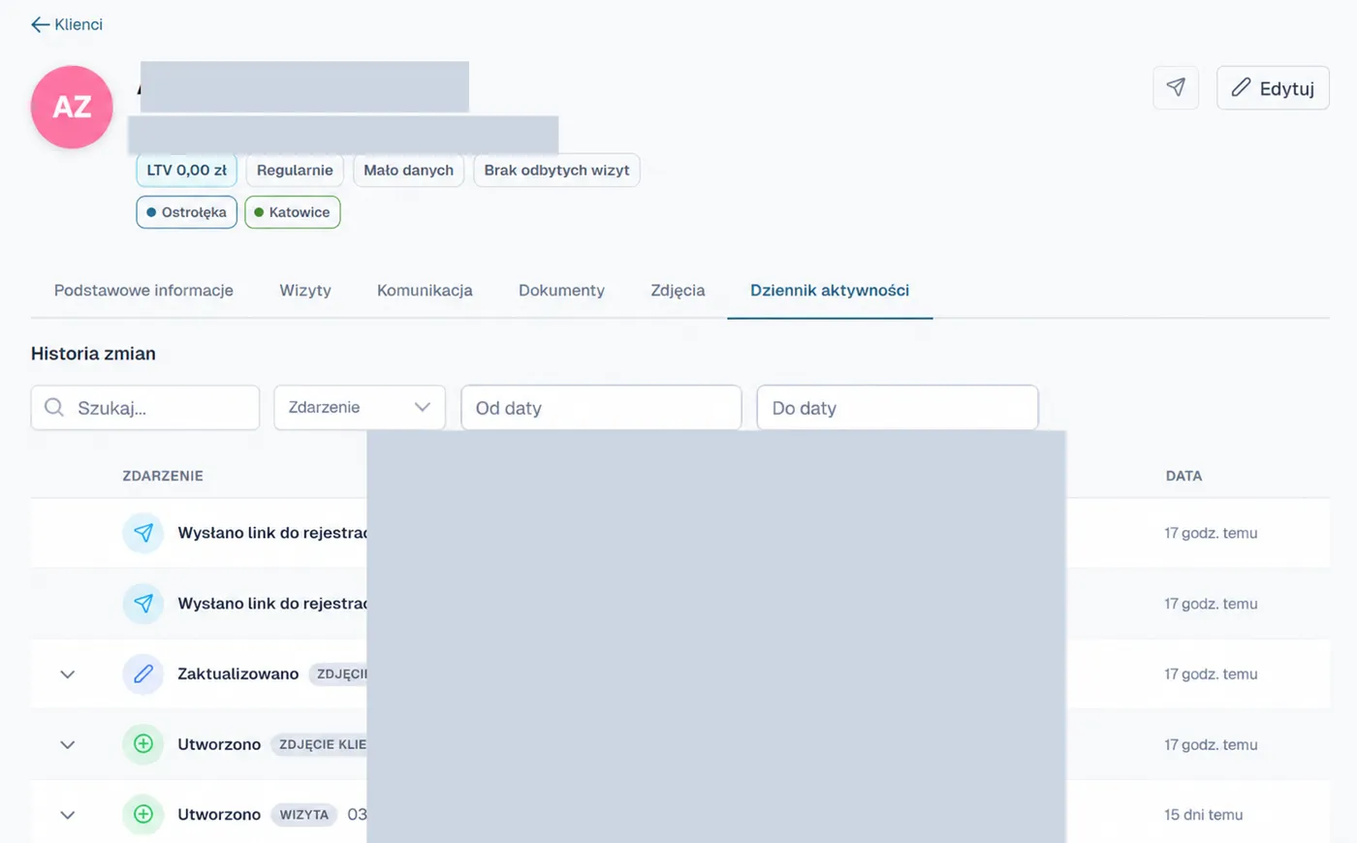Expand the Zaktualizowano row details
This screenshot has width=1357, height=843.
point(67,674)
